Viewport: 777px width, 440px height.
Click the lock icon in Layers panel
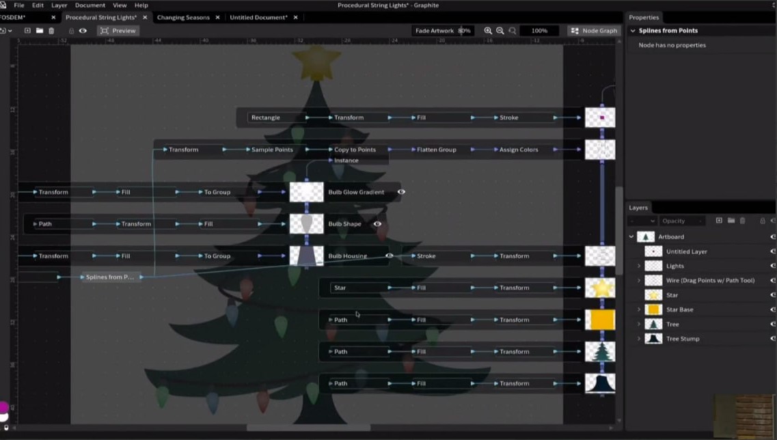(763, 221)
